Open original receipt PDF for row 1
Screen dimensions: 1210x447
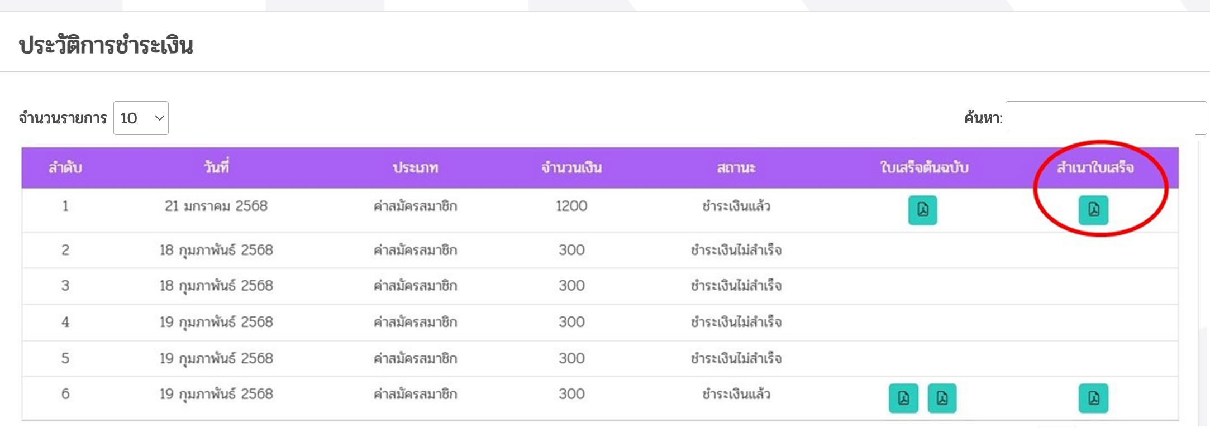(x=922, y=210)
